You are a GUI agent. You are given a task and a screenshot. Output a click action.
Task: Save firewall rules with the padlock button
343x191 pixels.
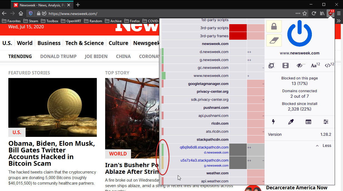(x=274, y=26)
